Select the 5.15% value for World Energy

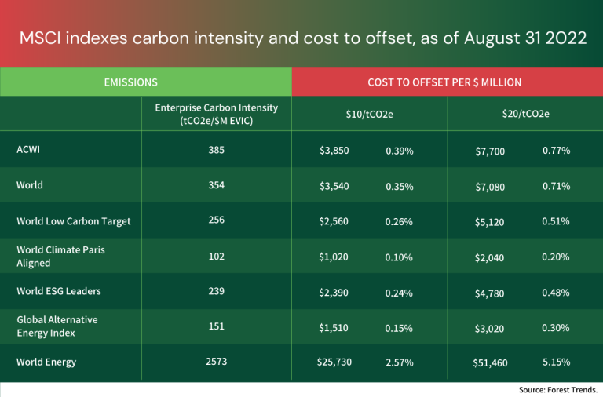tap(556, 362)
